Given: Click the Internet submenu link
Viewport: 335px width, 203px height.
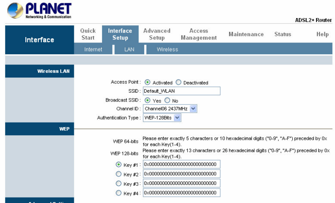Looking at the screenshot, I should point(93,49).
